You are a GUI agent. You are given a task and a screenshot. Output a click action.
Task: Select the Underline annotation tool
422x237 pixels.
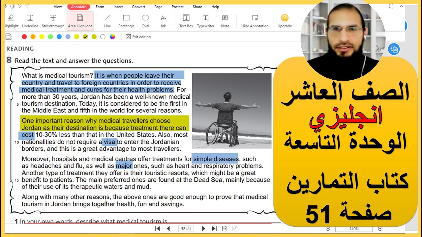30,21
